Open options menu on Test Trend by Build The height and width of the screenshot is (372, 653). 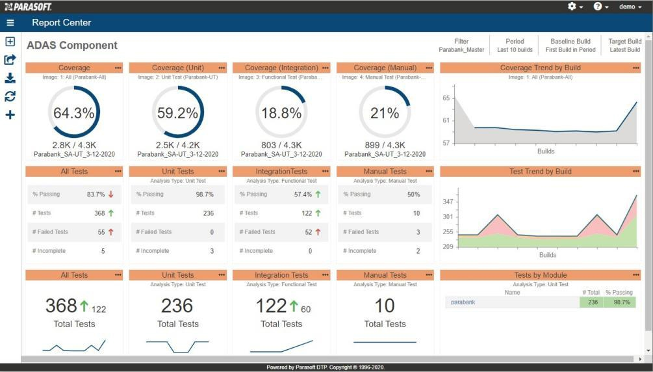(x=636, y=172)
